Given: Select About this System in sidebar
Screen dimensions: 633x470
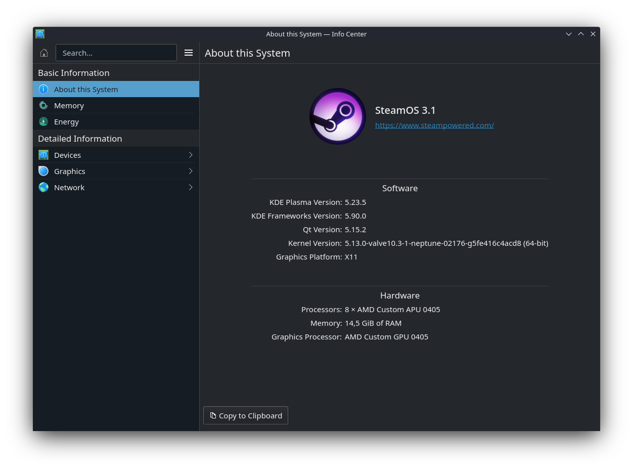Looking at the screenshot, I should [x=116, y=89].
